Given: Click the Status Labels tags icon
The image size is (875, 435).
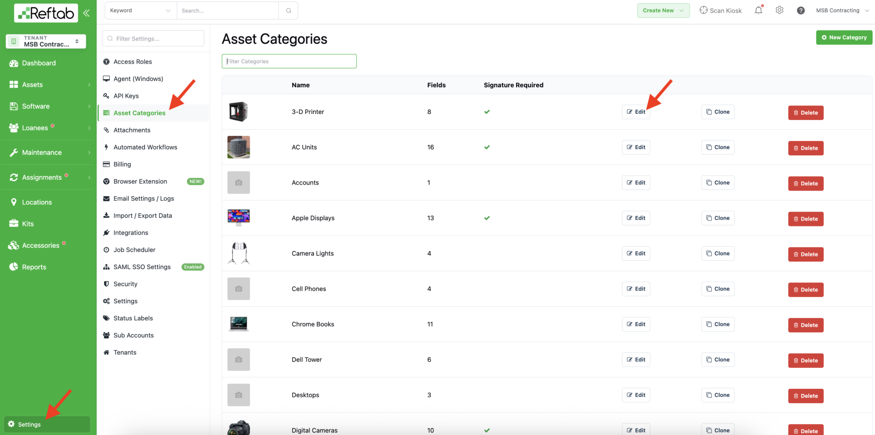Looking at the screenshot, I should [106, 318].
